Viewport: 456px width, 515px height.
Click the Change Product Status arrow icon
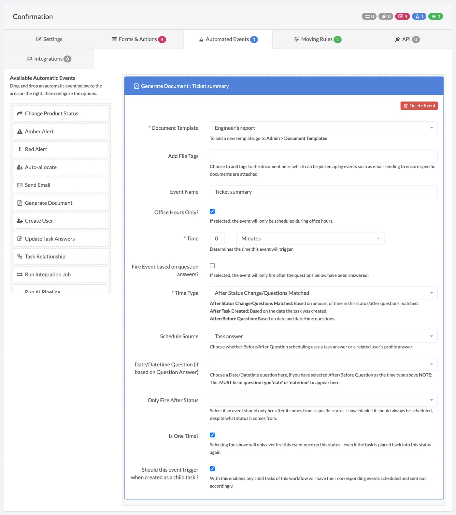click(x=20, y=113)
